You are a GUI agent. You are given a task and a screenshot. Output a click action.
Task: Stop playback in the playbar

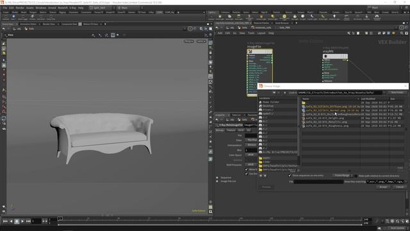coord(17,221)
